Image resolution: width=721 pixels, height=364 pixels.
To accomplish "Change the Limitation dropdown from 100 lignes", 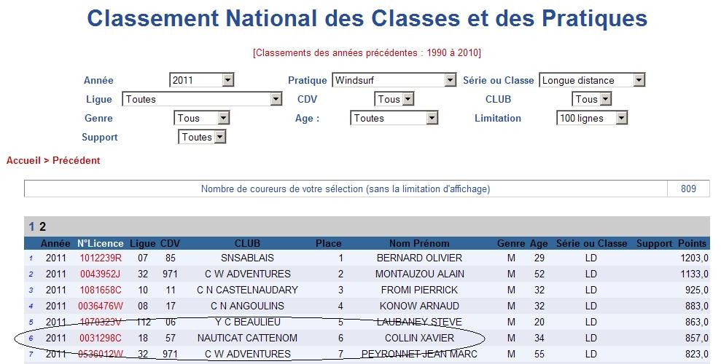I will pyautogui.click(x=592, y=118).
